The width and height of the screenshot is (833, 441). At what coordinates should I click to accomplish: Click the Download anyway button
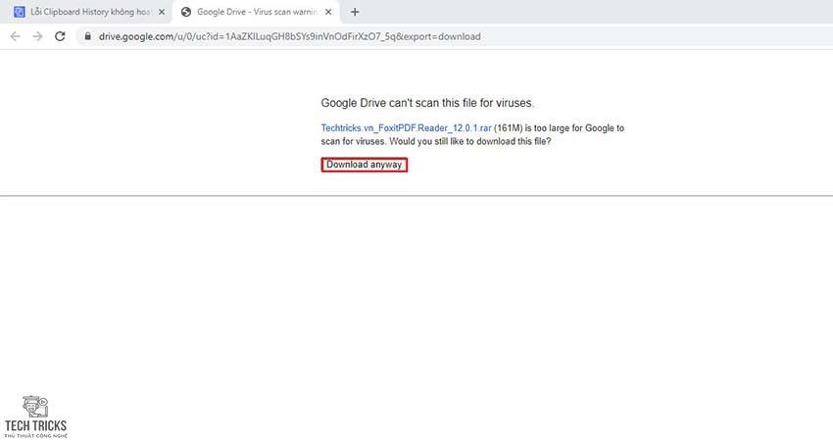point(364,165)
